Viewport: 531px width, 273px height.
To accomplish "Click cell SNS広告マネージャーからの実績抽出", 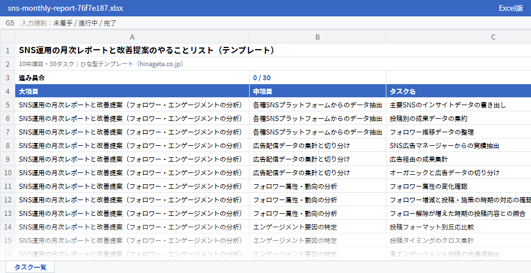I will pyautogui.click(x=459, y=145).
